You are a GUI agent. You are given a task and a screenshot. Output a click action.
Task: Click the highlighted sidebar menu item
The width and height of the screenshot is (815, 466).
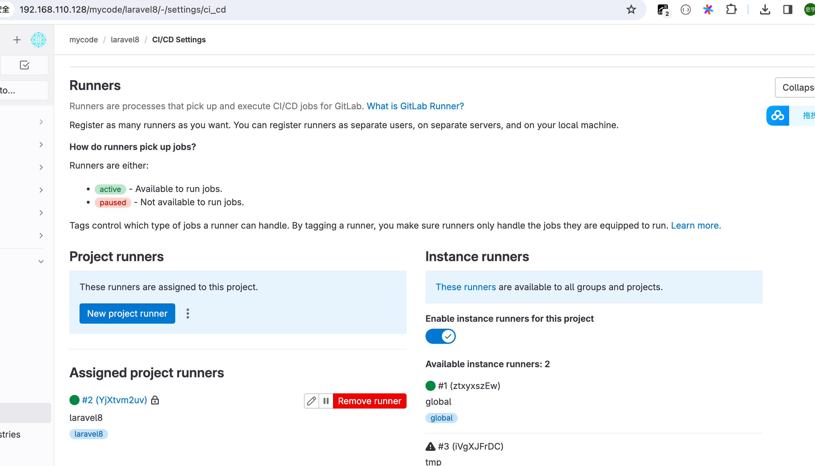point(25,413)
